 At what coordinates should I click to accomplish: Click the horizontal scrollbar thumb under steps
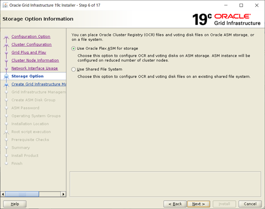[x=22, y=194]
